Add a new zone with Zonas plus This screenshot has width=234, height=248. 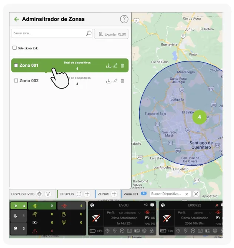114,194
